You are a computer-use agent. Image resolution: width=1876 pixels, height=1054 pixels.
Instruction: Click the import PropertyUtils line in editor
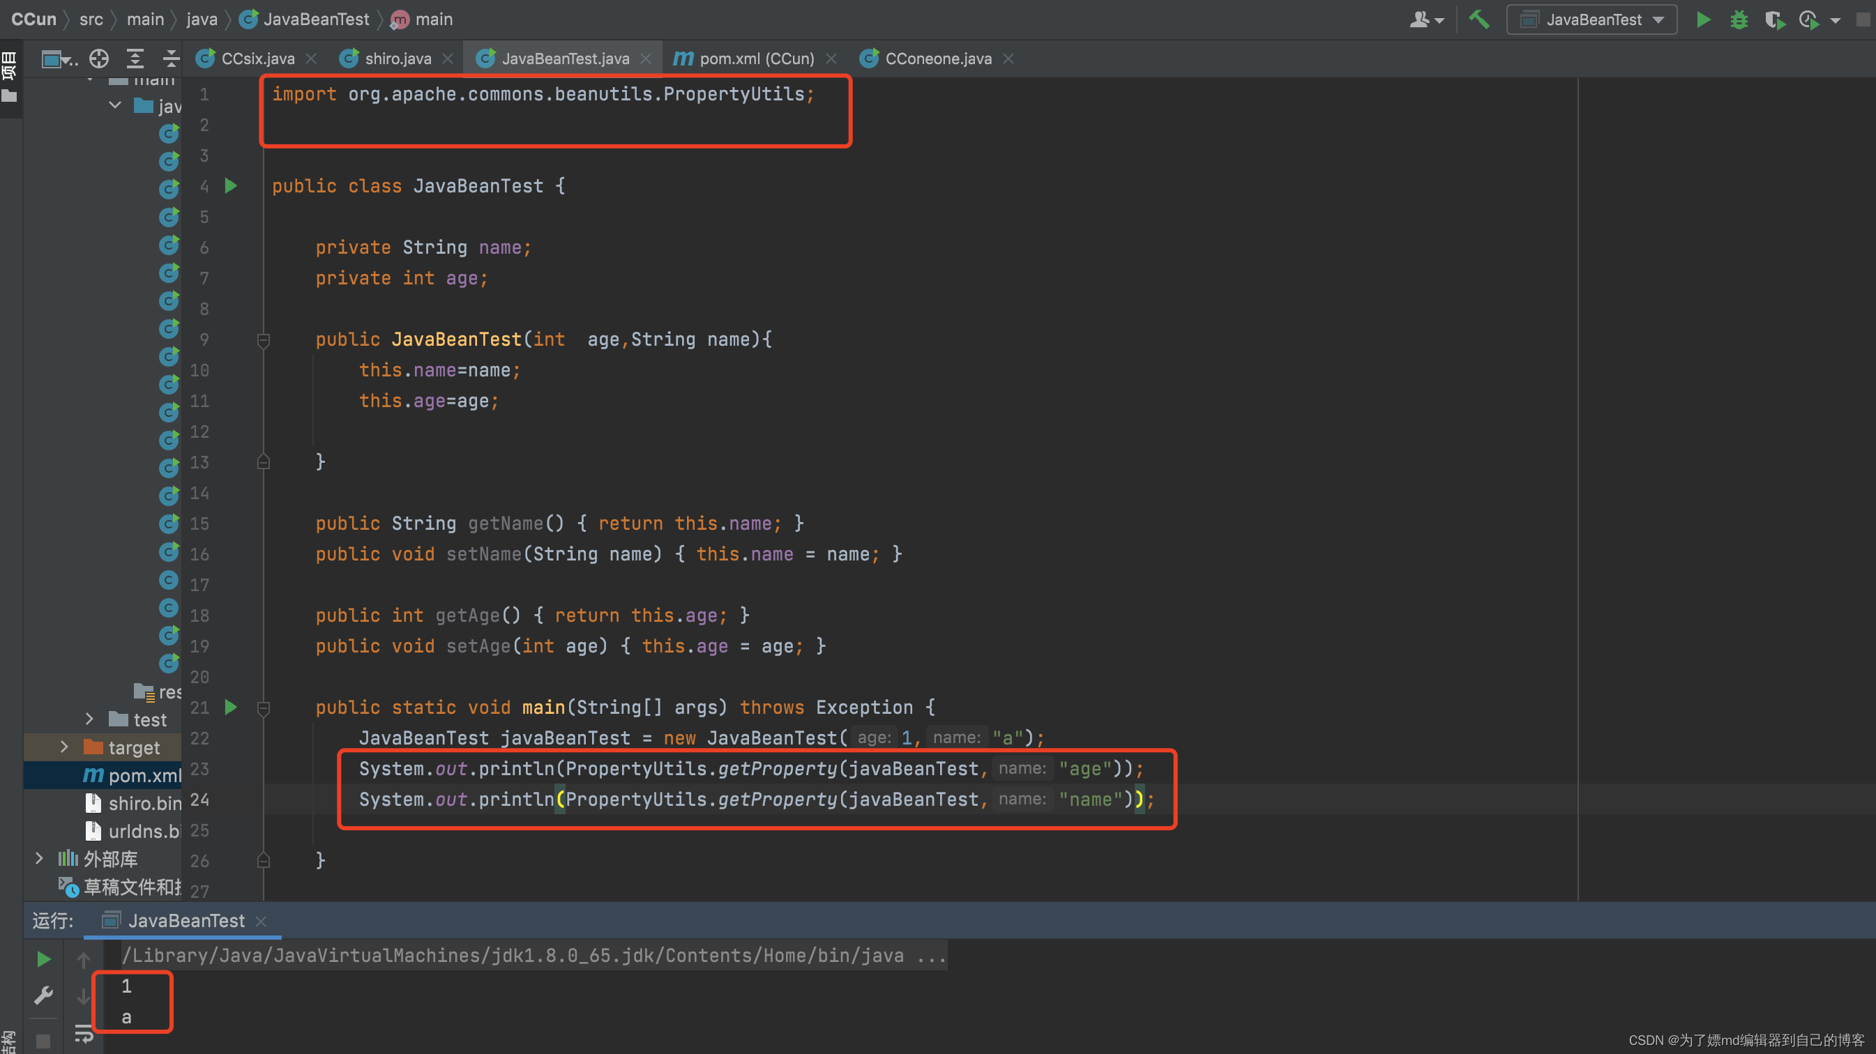[543, 94]
